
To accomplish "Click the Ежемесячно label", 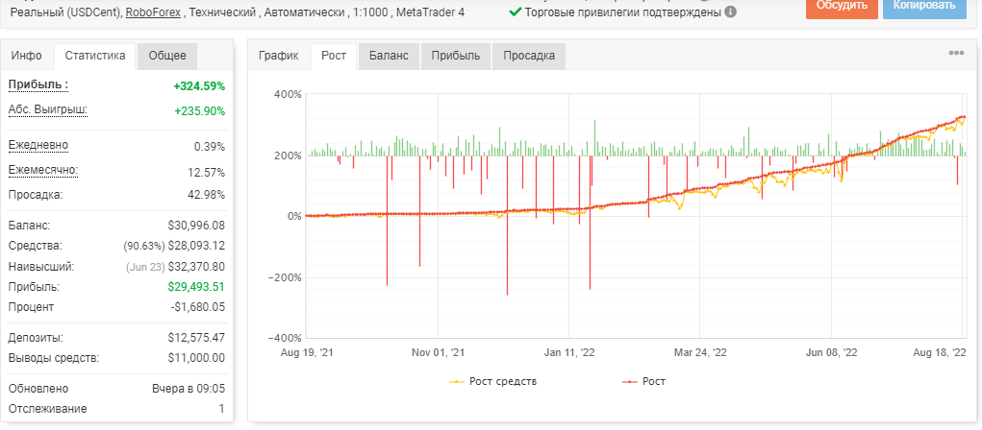I will (x=43, y=170).
